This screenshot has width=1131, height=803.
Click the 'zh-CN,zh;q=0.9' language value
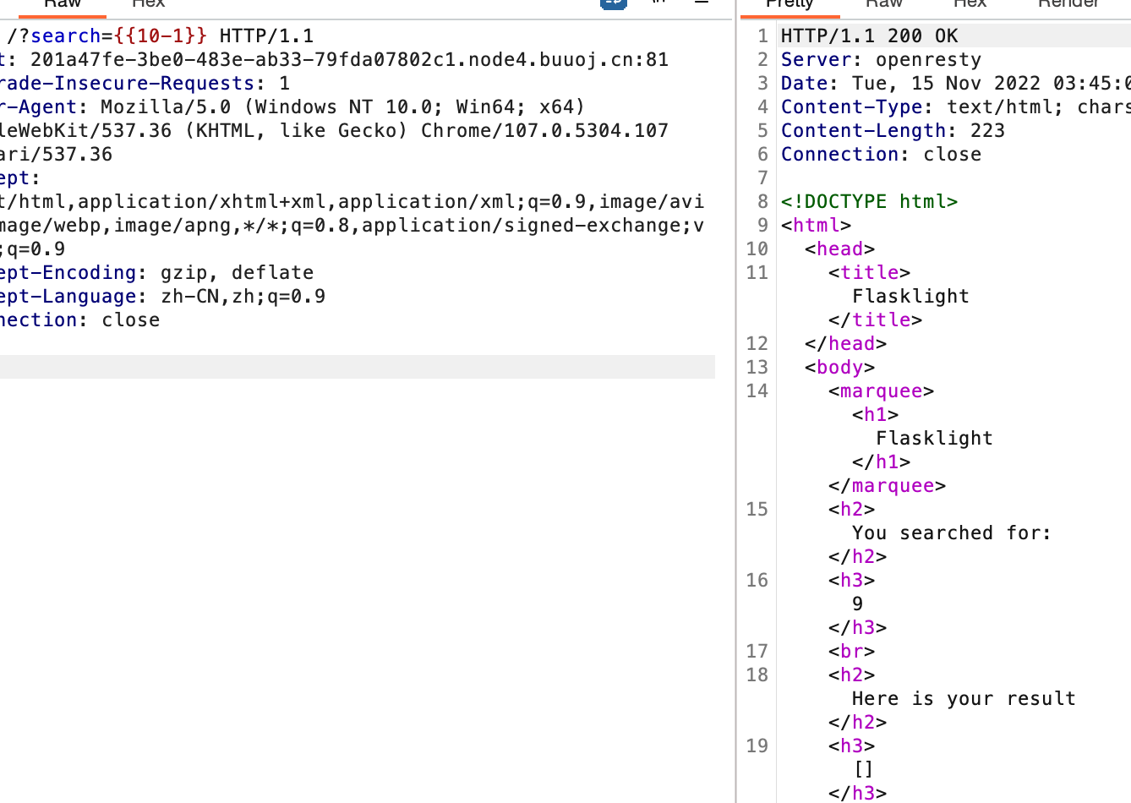[x=243, y=296]
